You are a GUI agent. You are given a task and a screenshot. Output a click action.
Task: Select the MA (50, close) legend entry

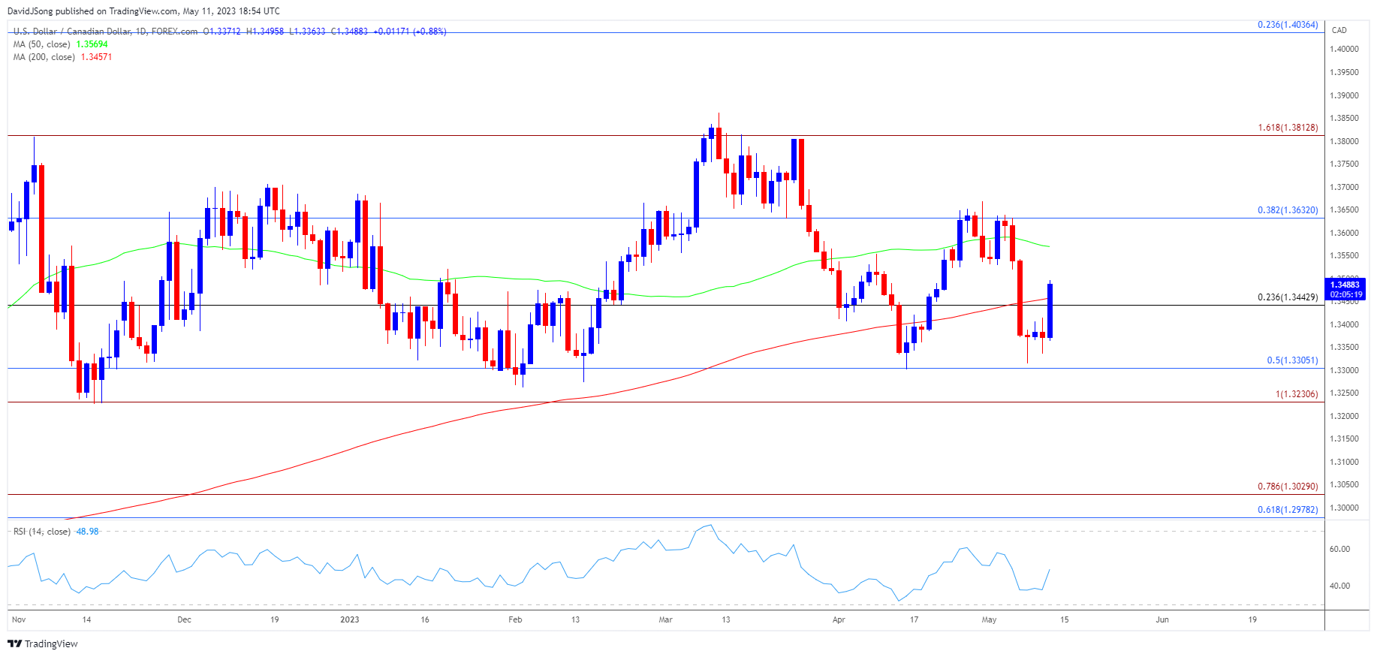(x=42, y=44)
